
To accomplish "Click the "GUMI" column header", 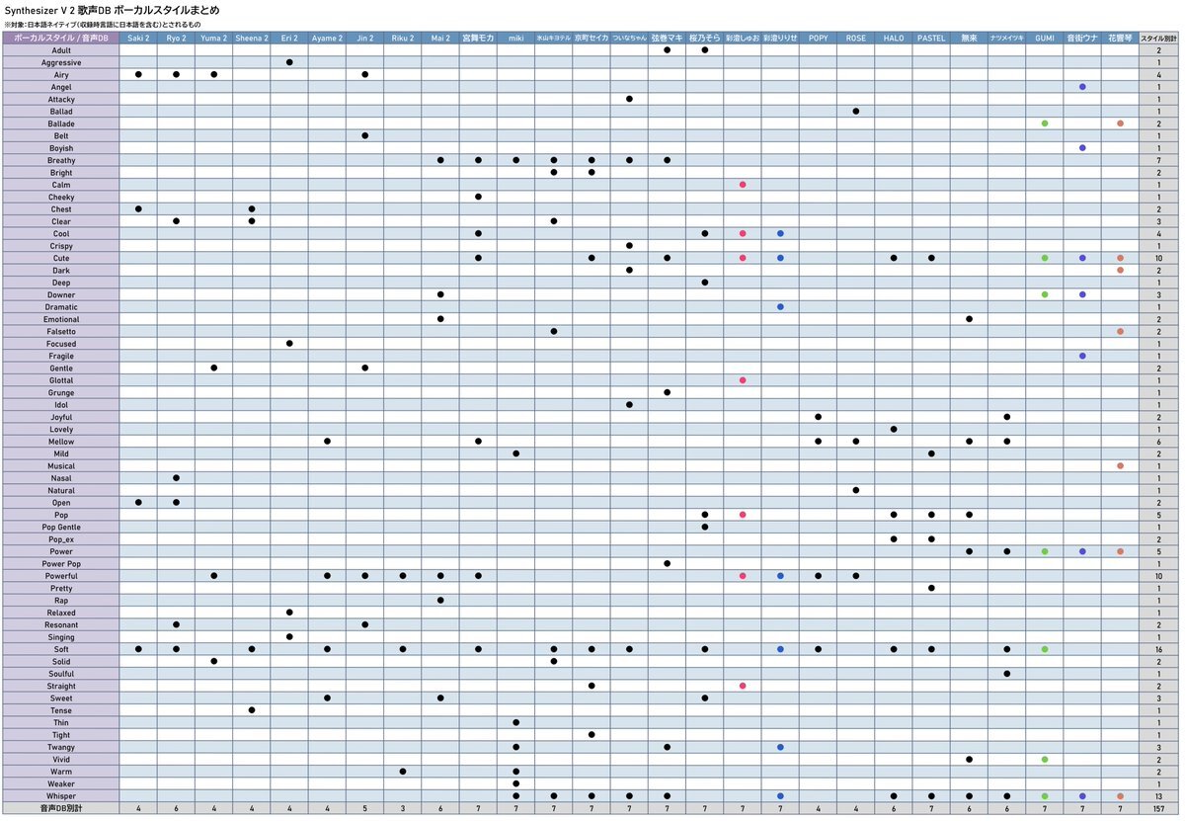I will tap(1045, 38).
